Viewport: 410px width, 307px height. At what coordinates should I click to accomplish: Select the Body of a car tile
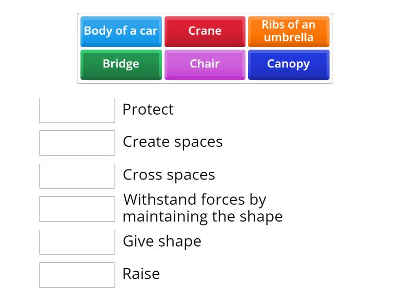pos(121,31)
